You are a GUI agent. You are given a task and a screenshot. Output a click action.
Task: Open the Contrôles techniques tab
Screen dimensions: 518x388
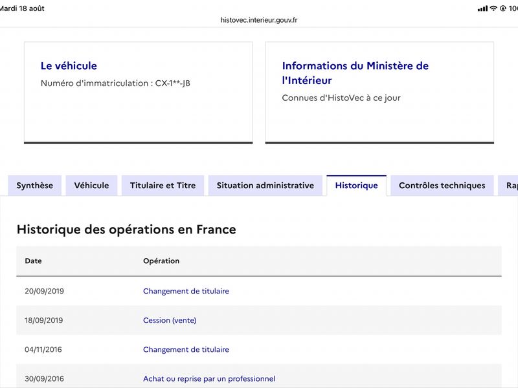(442, 186)
